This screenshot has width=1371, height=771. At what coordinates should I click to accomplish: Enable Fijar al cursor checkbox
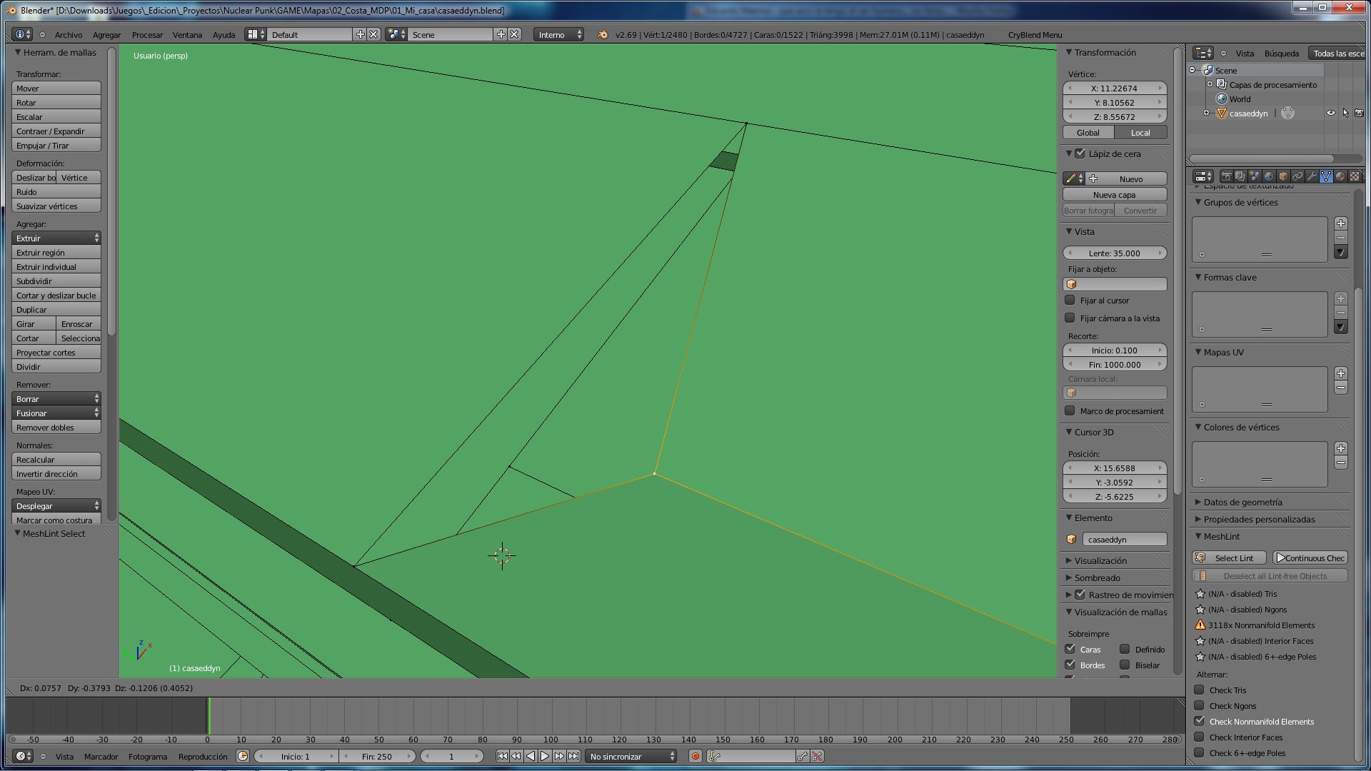coord(1070,301)
